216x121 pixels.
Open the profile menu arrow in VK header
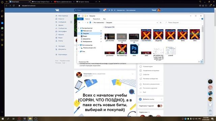click(x=162, y=10)
